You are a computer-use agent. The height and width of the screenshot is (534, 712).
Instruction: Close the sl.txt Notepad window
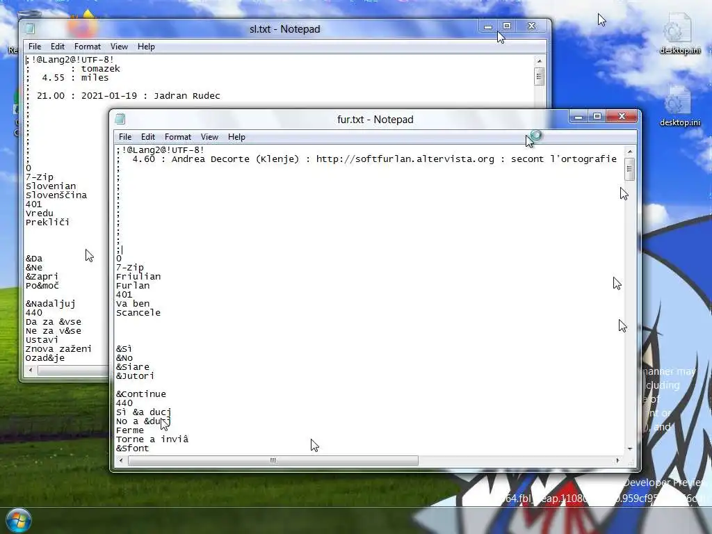tap(532, 26)
